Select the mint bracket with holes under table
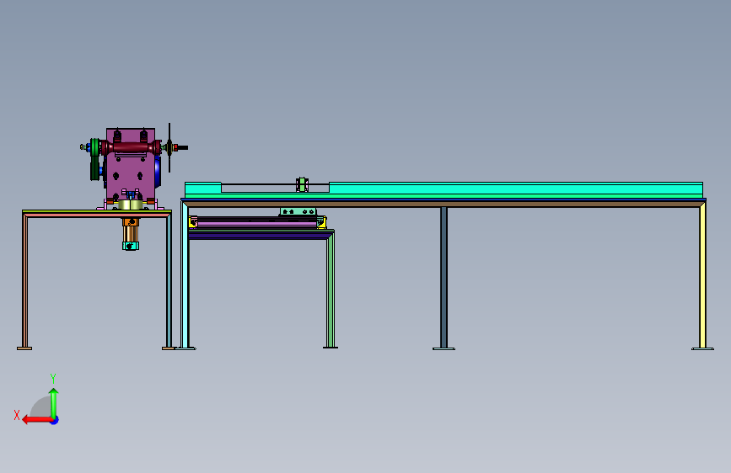The image size is (731, 473). (x=298, y=212)
